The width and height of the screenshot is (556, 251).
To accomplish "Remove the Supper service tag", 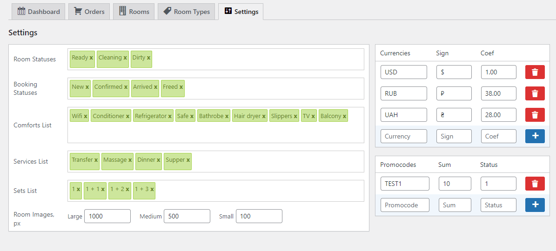I will (x=188, y=160).
